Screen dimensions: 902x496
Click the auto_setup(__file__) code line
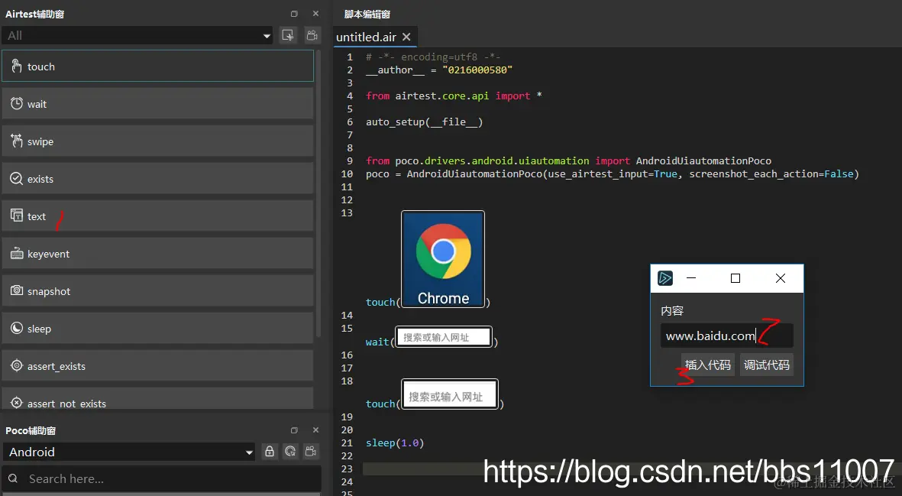(x=425, y=122)
